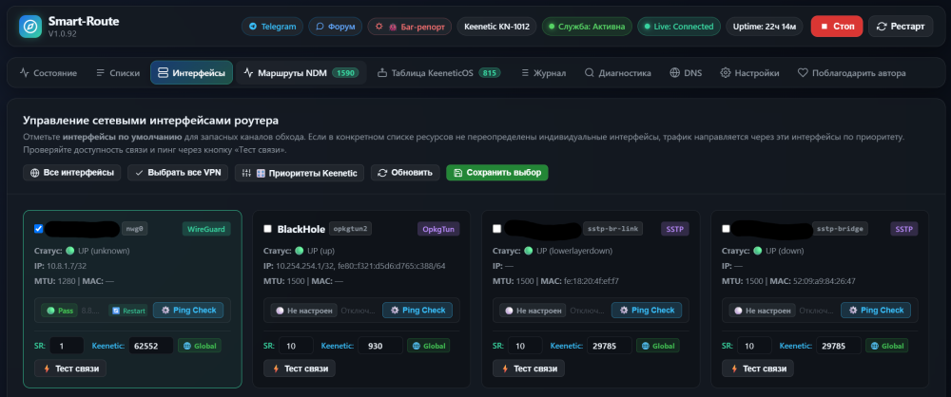Click Не настроен badge in sstp-br-link card
Viewport: 951px width, 397px height.
pyautogui.click(x=534, y=311)
